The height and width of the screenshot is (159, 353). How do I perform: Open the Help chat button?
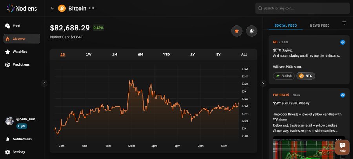(x=342, y=147)
